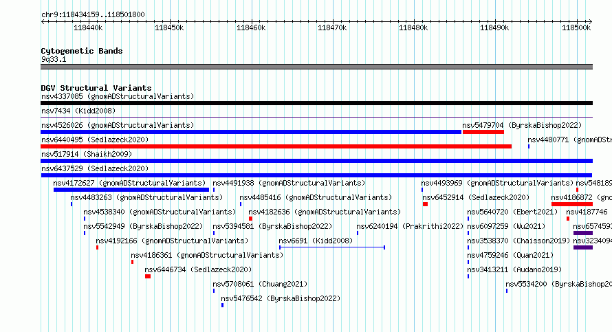The width and height of the screenshot is (612, 332).
Task: Open nsv5394581 (ByrskaBishop2022) label
Action: pyautogui.click(x=272, y=226)
